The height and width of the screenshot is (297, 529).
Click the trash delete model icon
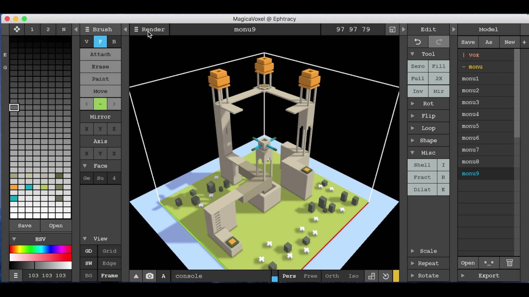coord(510,263)
